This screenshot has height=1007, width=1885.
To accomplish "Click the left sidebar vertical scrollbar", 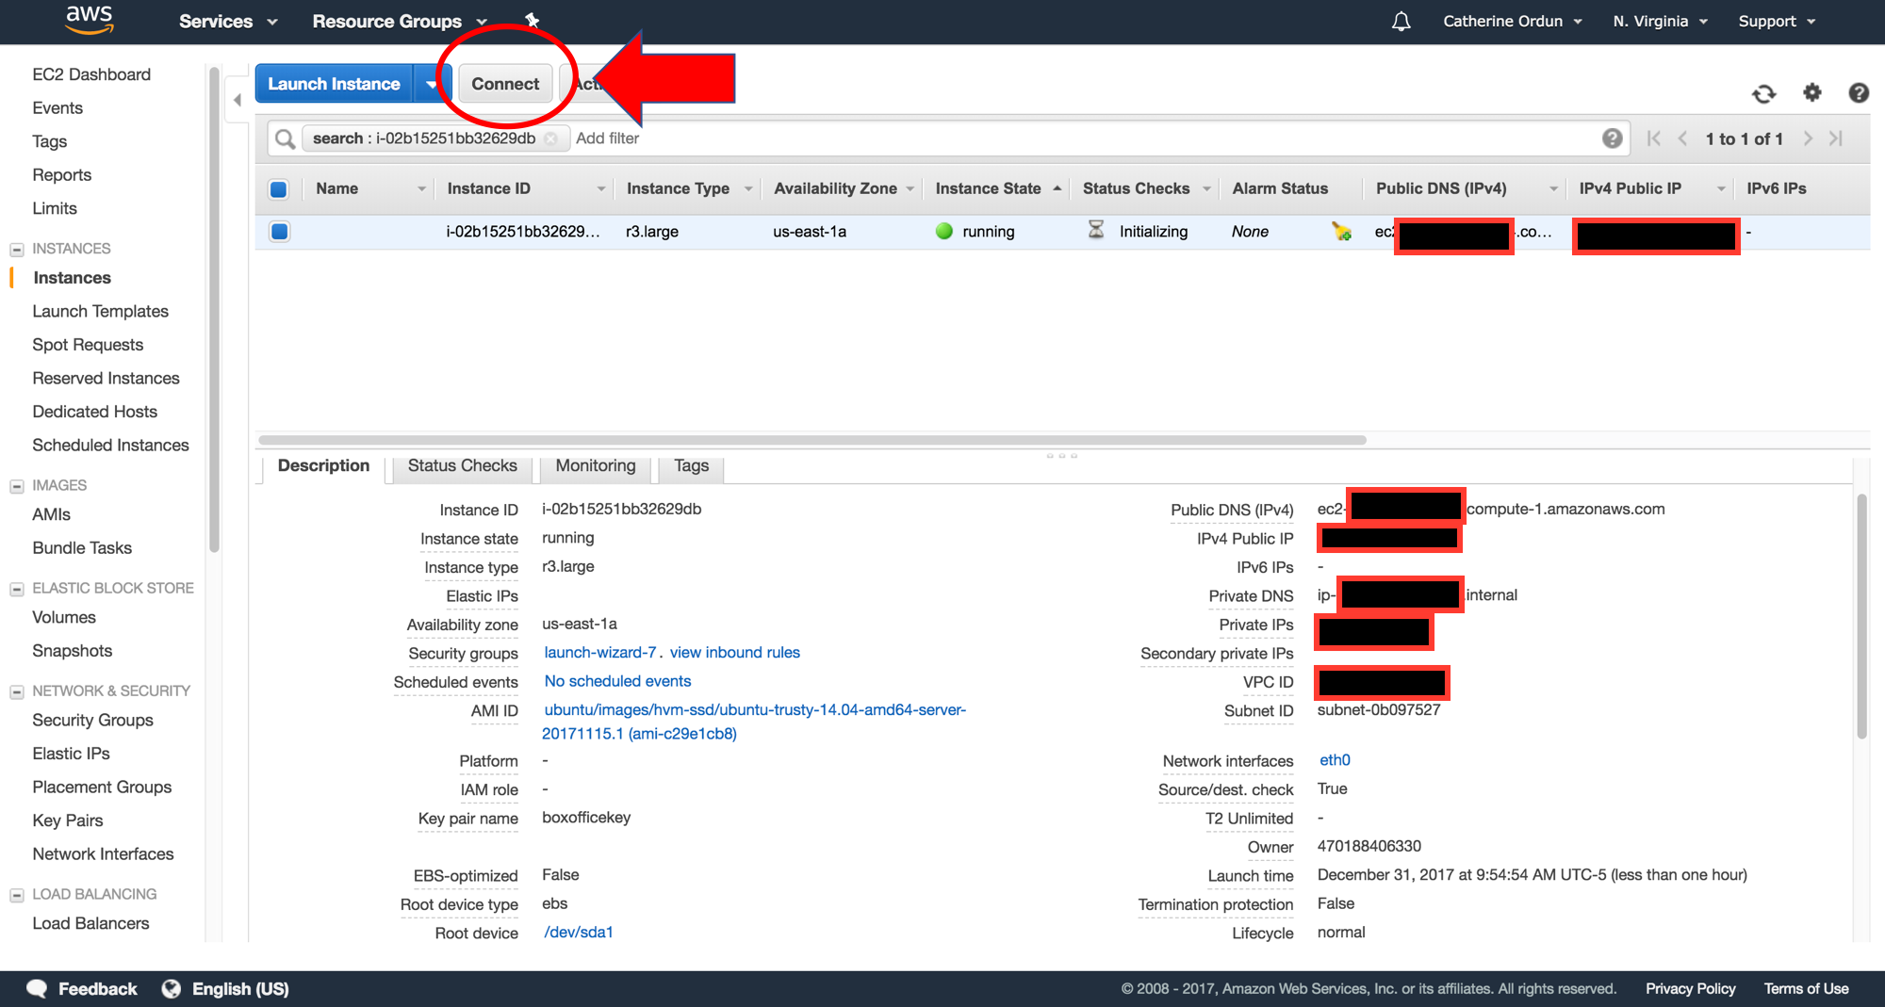I will (x=214, y=310).
